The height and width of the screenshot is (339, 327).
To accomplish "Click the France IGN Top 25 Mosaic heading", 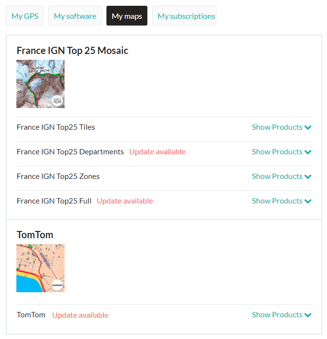I will [x=72, y=51].
